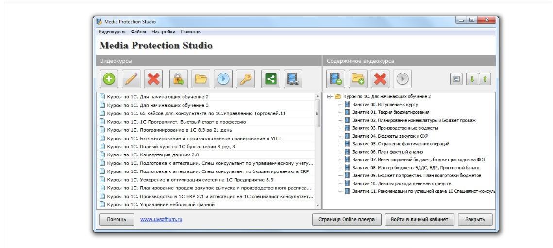553x248 pixels.
Task: Click the add video file icon in content panel
Action: click(x=336, y=79)
